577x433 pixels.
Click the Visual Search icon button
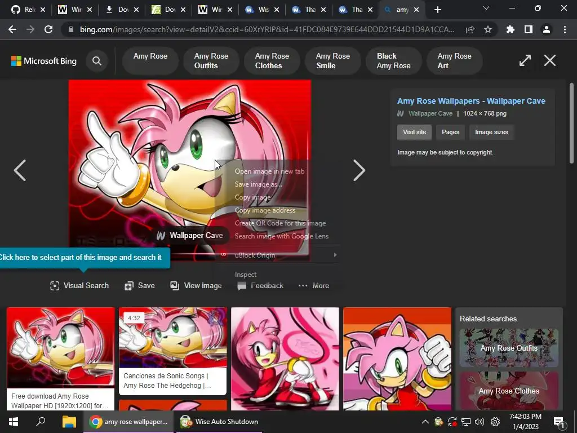(79, 286)
